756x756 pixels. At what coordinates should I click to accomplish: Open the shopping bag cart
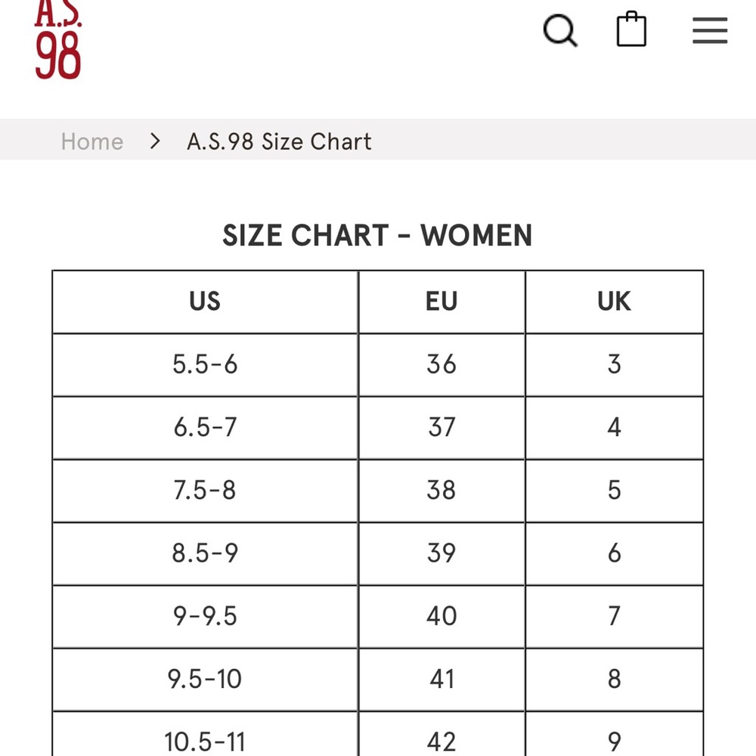point(631,31)
